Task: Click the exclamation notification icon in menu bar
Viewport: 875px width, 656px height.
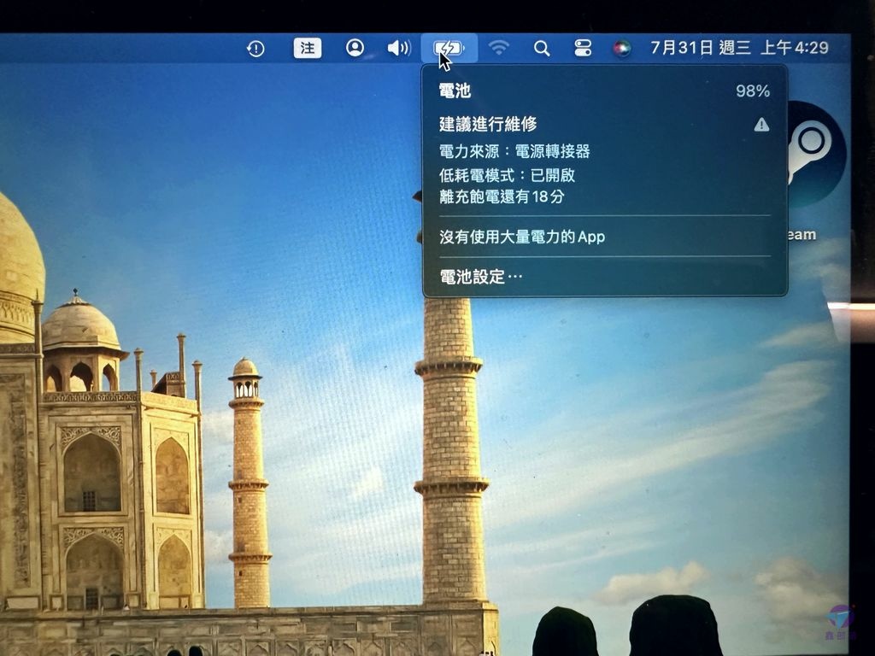Action: pyautogui.click(x=255, y=49)
